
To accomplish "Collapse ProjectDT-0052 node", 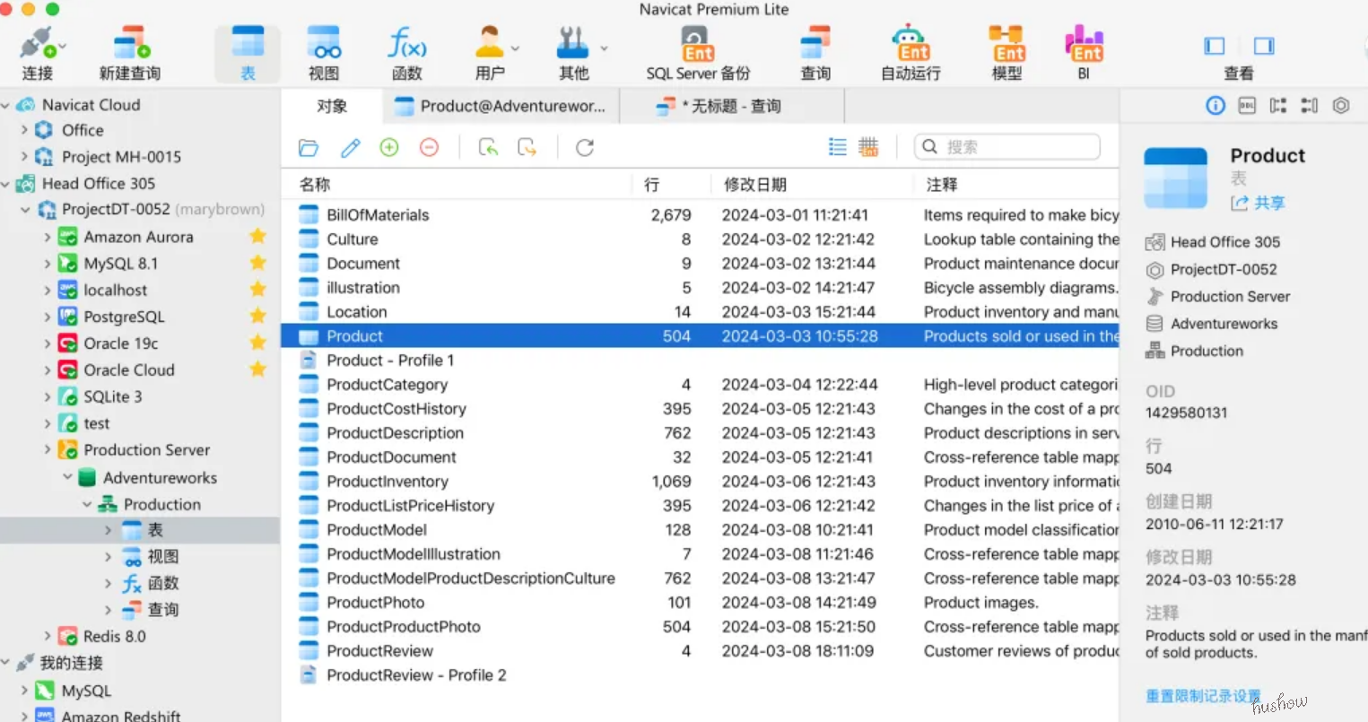I will 25,210.
